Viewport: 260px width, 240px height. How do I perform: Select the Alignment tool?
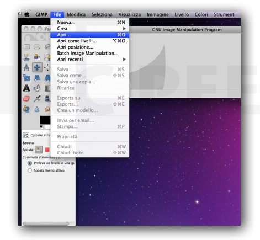click(47, 67)
